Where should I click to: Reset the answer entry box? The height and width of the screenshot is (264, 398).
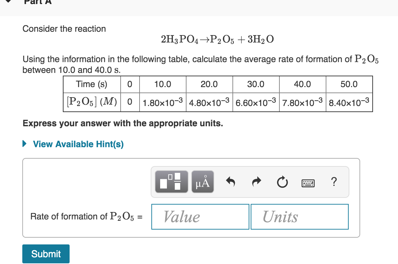(282, 182)
